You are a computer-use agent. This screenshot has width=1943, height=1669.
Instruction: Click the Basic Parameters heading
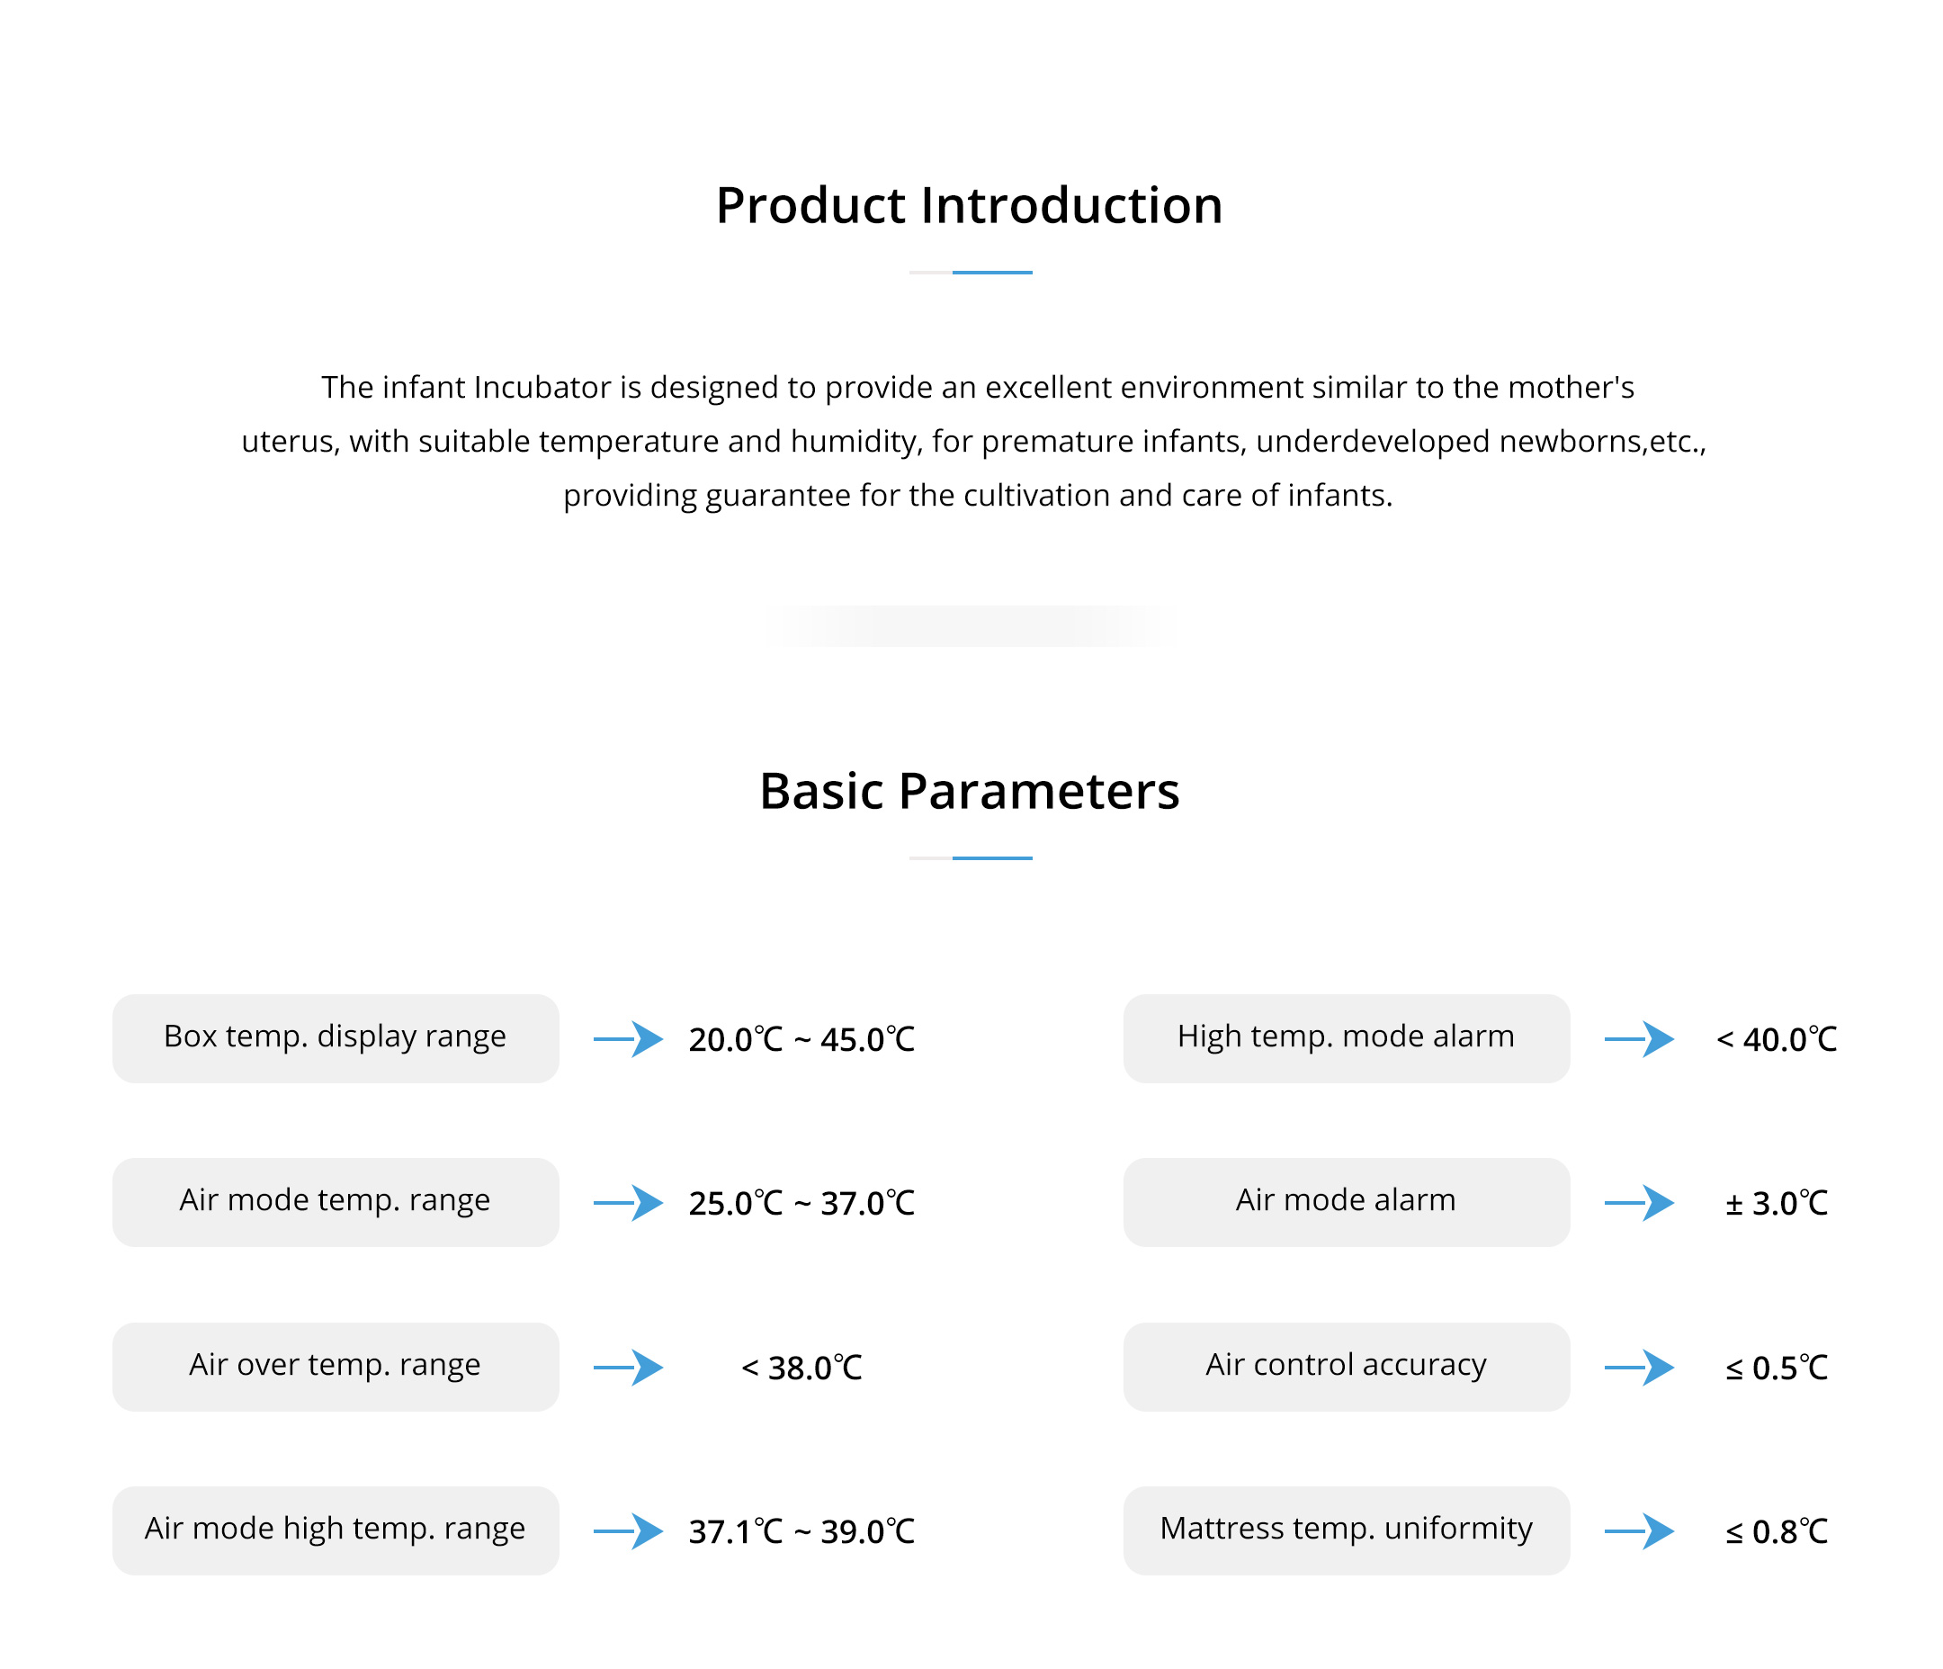click(x=970, y=791)
